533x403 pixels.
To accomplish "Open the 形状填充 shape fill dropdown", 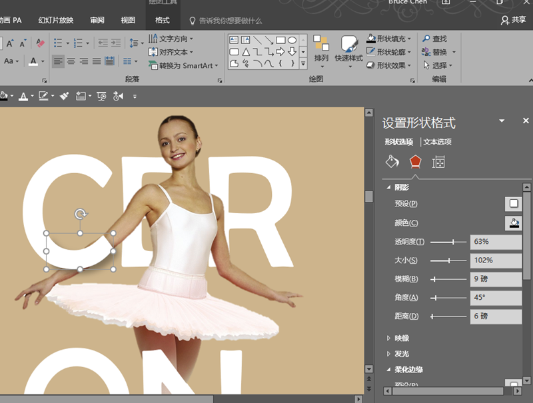I will pyautogui.click(x=389, y=39).
